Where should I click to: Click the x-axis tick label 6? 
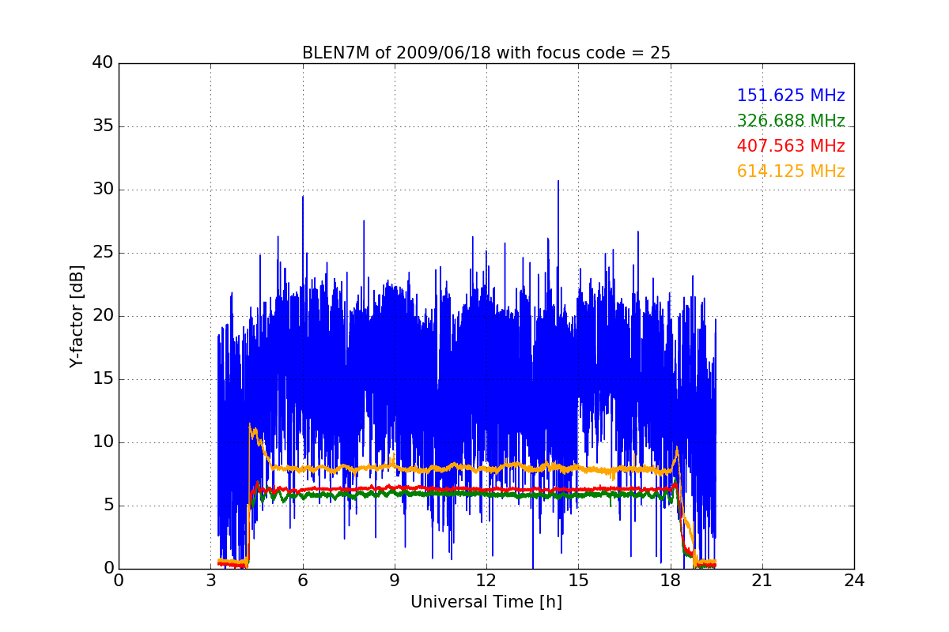(302, 581)
